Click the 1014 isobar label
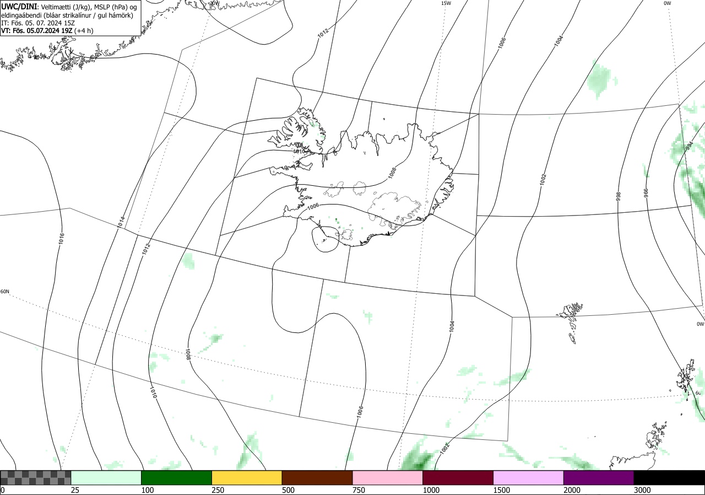Viewport: 705px width, 495px height. coord(121,222)
